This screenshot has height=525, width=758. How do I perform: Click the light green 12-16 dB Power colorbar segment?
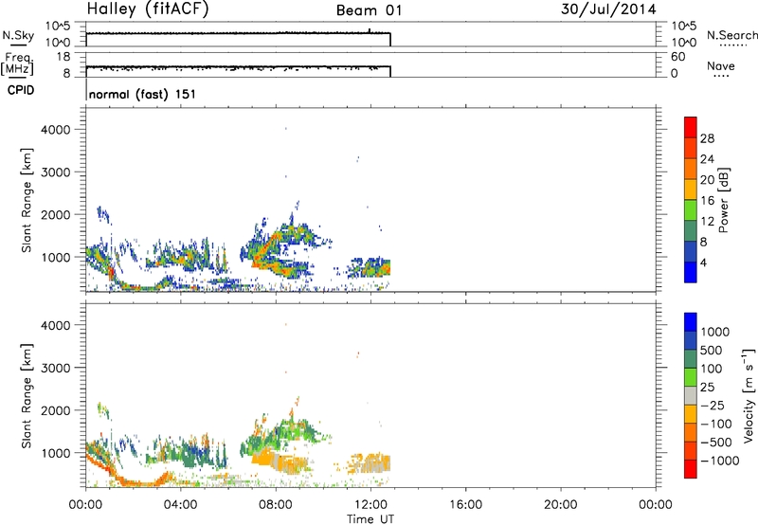691,210
